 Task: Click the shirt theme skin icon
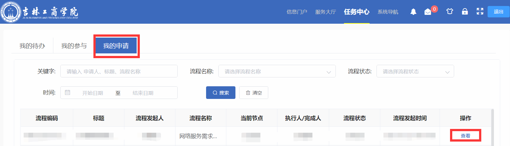(449, 12)
